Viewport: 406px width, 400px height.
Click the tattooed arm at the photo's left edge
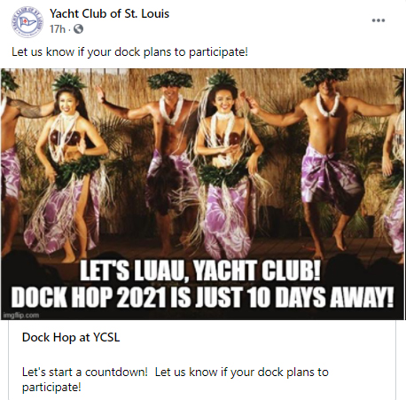point(22,110)
